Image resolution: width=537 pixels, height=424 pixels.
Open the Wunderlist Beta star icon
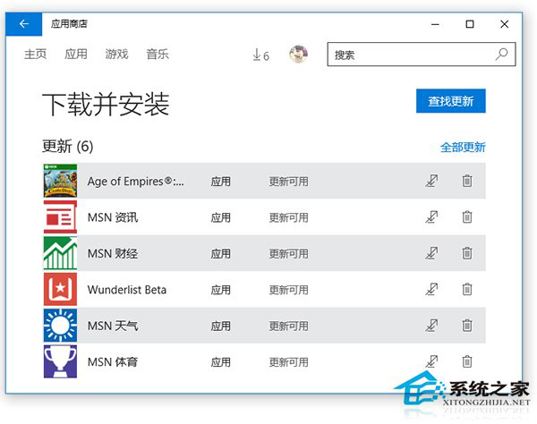click(60, 289)
